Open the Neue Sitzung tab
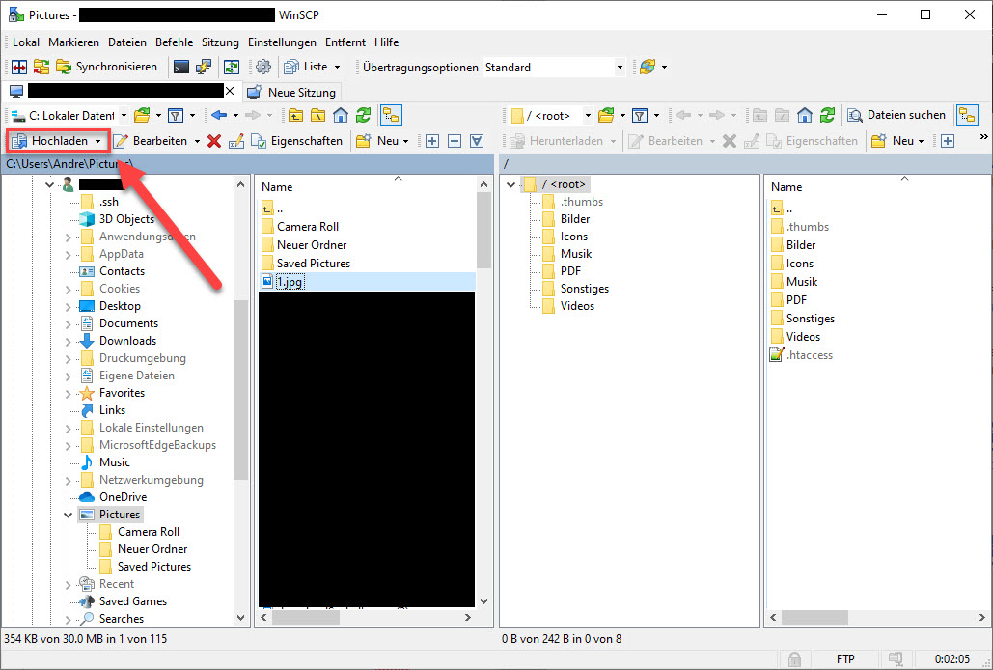Viewport: 993px width, 670px height. (292, 92)
